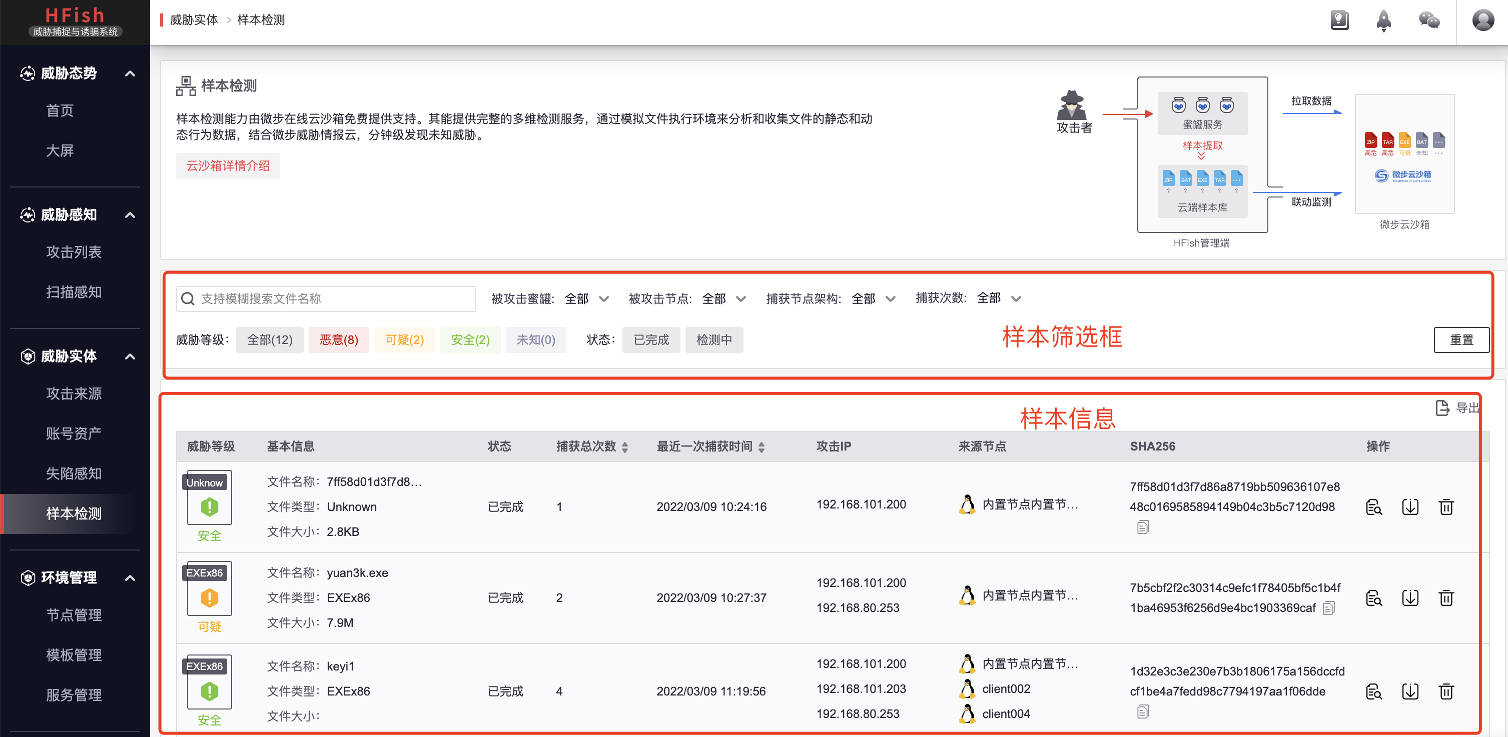
Task: Collapse the 威胁感知 sidebar section
Action: 130,215
